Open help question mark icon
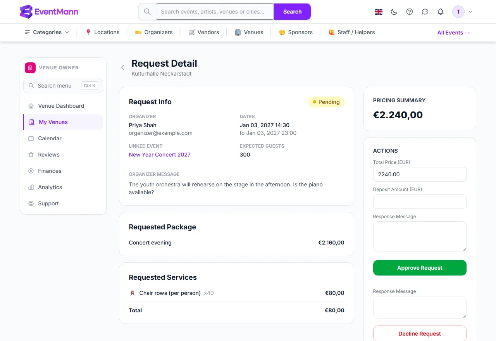The width and height of the screenshot is (496, 341). pyautogui.click(x=410, y=12)
